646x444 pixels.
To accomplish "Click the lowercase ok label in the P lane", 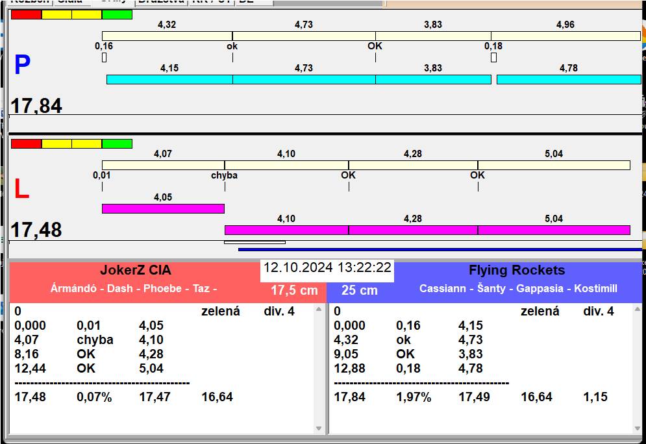I will (x=232, y=46).
